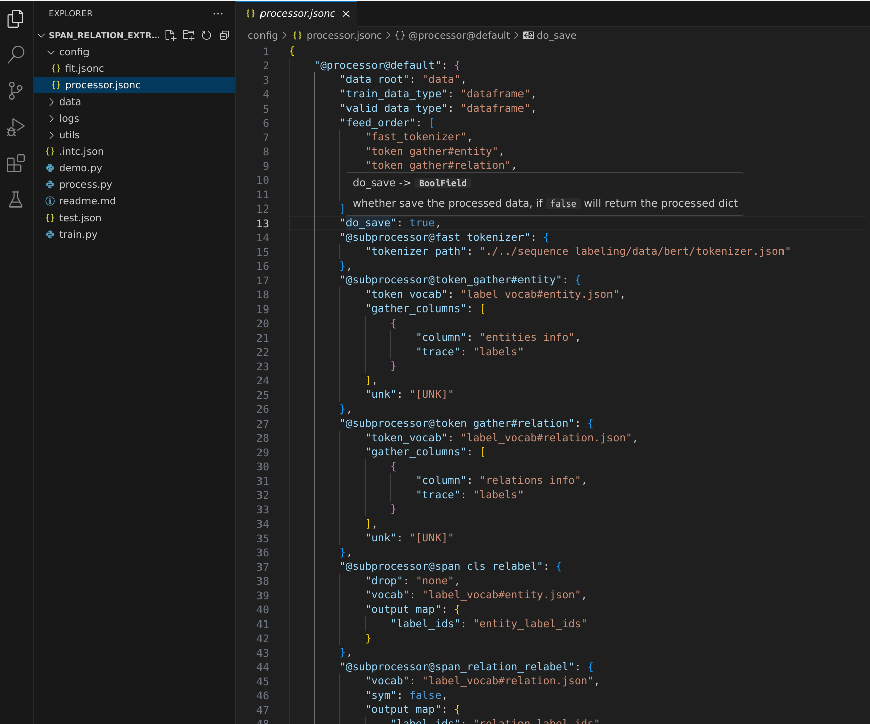Open demo.py file
The image size is (870, 724).
pyautogui.click(x=134, y=168)
